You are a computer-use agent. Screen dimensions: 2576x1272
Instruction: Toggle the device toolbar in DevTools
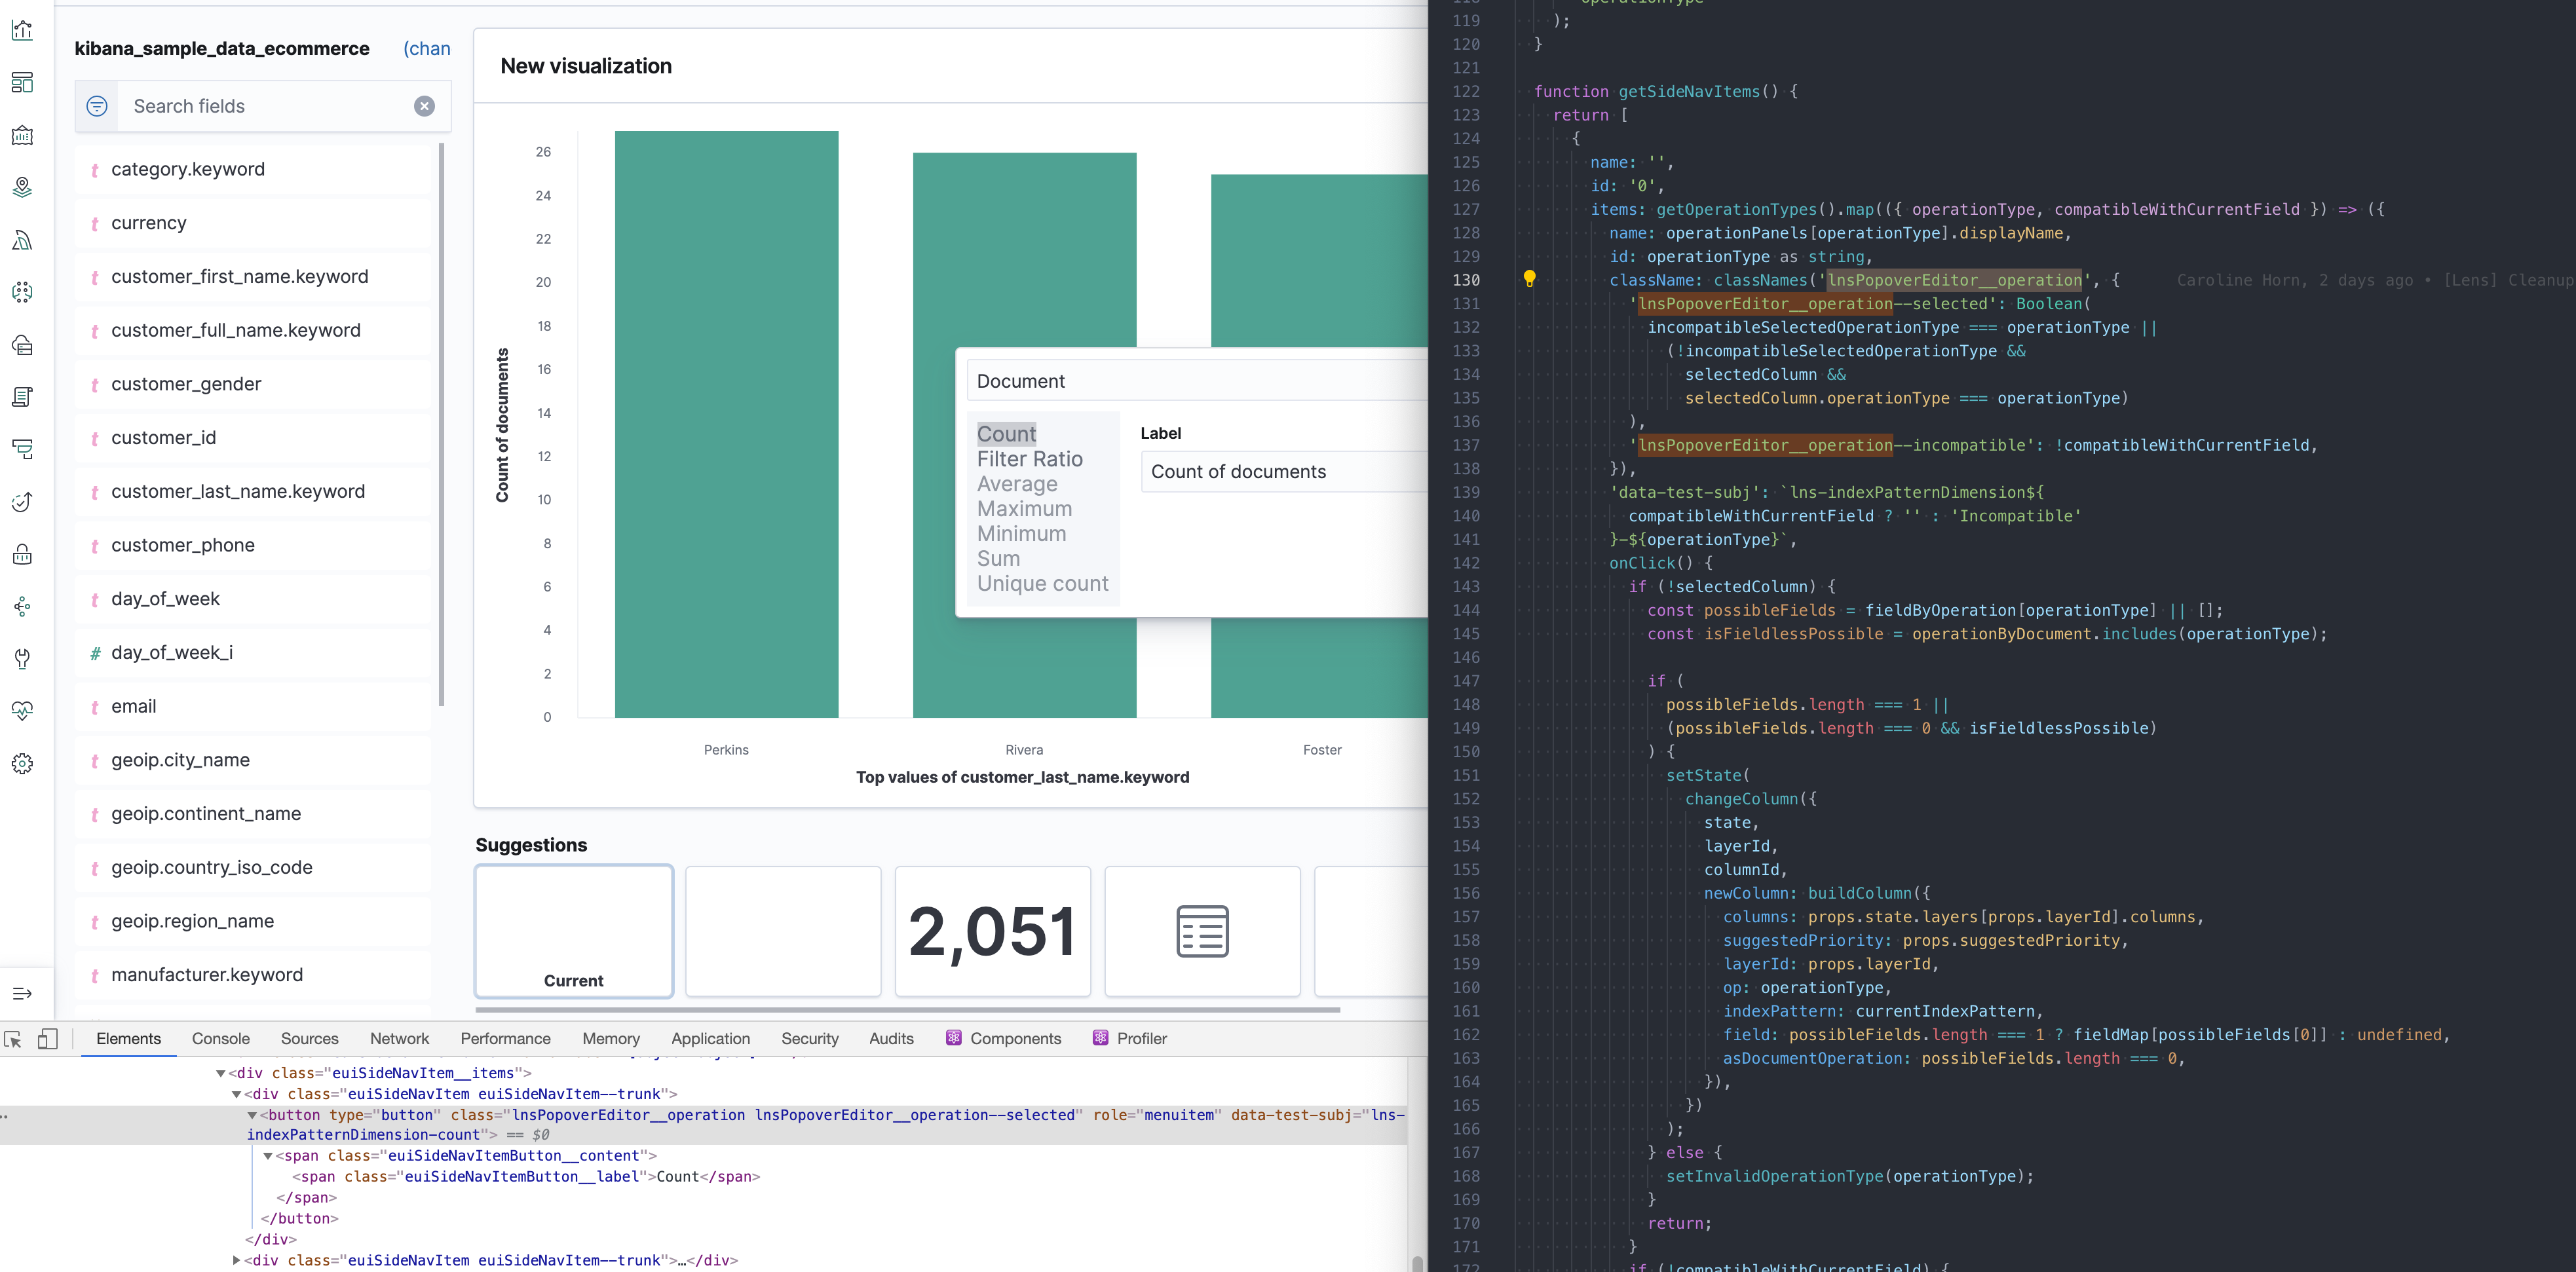coord(47,1039)
